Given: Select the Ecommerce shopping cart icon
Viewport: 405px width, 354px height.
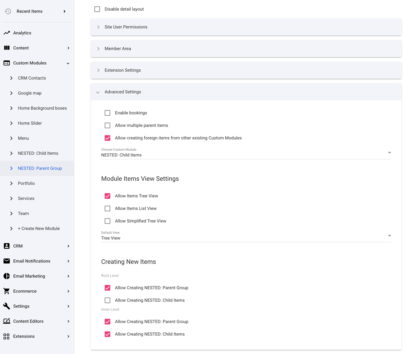Looking at the screenshot, I should (7, 291).
